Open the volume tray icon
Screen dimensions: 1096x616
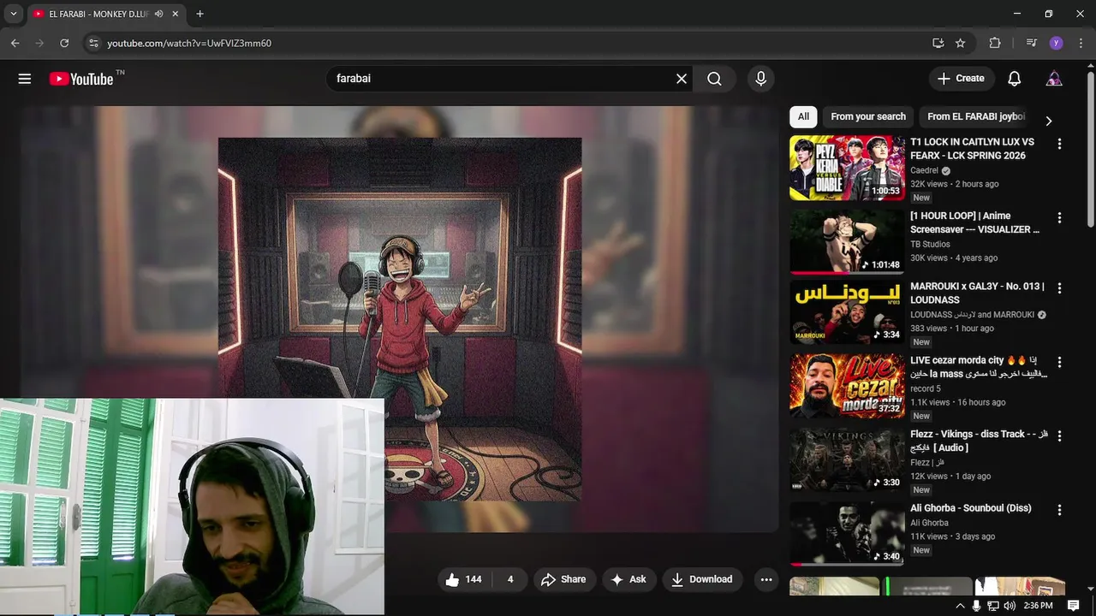(x=1010, y=606)
